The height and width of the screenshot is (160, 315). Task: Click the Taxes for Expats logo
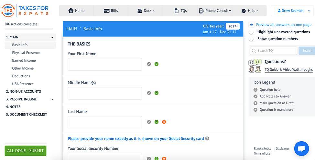25,10
